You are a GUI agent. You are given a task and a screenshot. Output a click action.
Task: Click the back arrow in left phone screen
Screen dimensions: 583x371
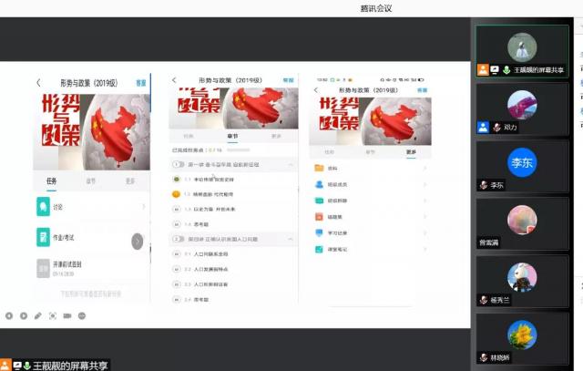[x=38, y=83]
